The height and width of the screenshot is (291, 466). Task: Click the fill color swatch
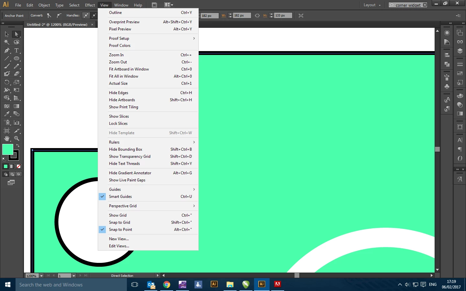(7, 149)
